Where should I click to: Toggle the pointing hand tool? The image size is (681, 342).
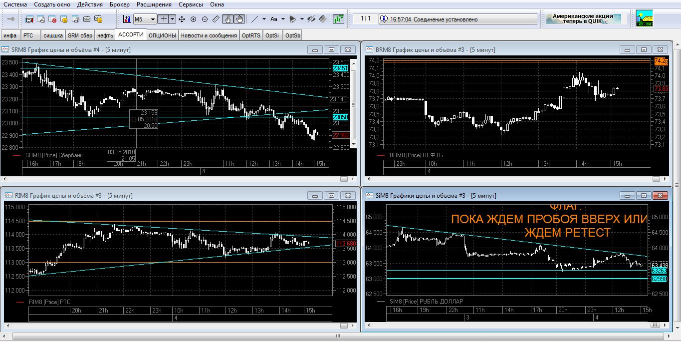[228, 19]
